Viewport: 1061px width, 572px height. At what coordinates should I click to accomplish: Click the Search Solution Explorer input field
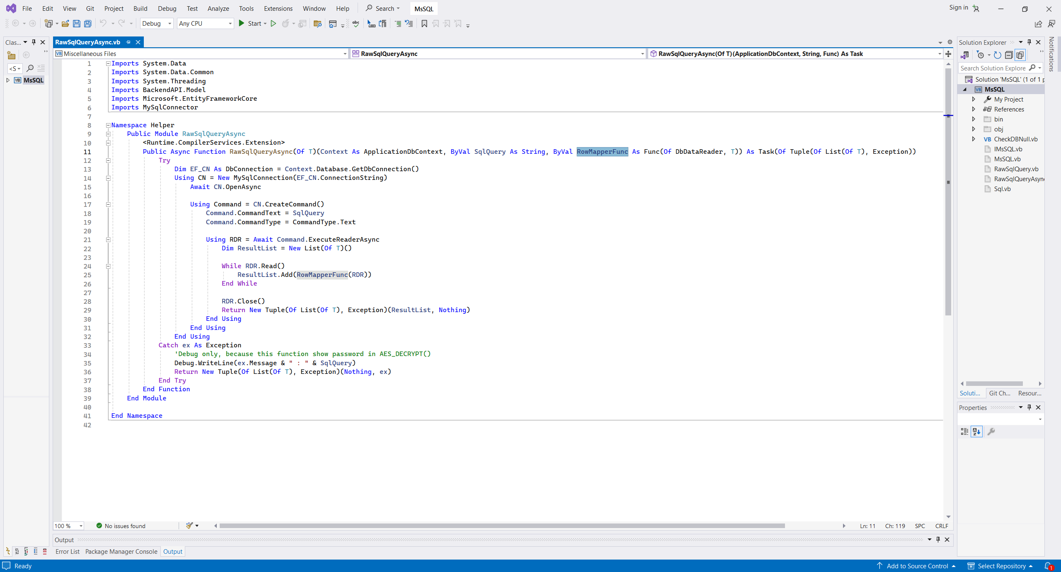[x=993, y=68]
